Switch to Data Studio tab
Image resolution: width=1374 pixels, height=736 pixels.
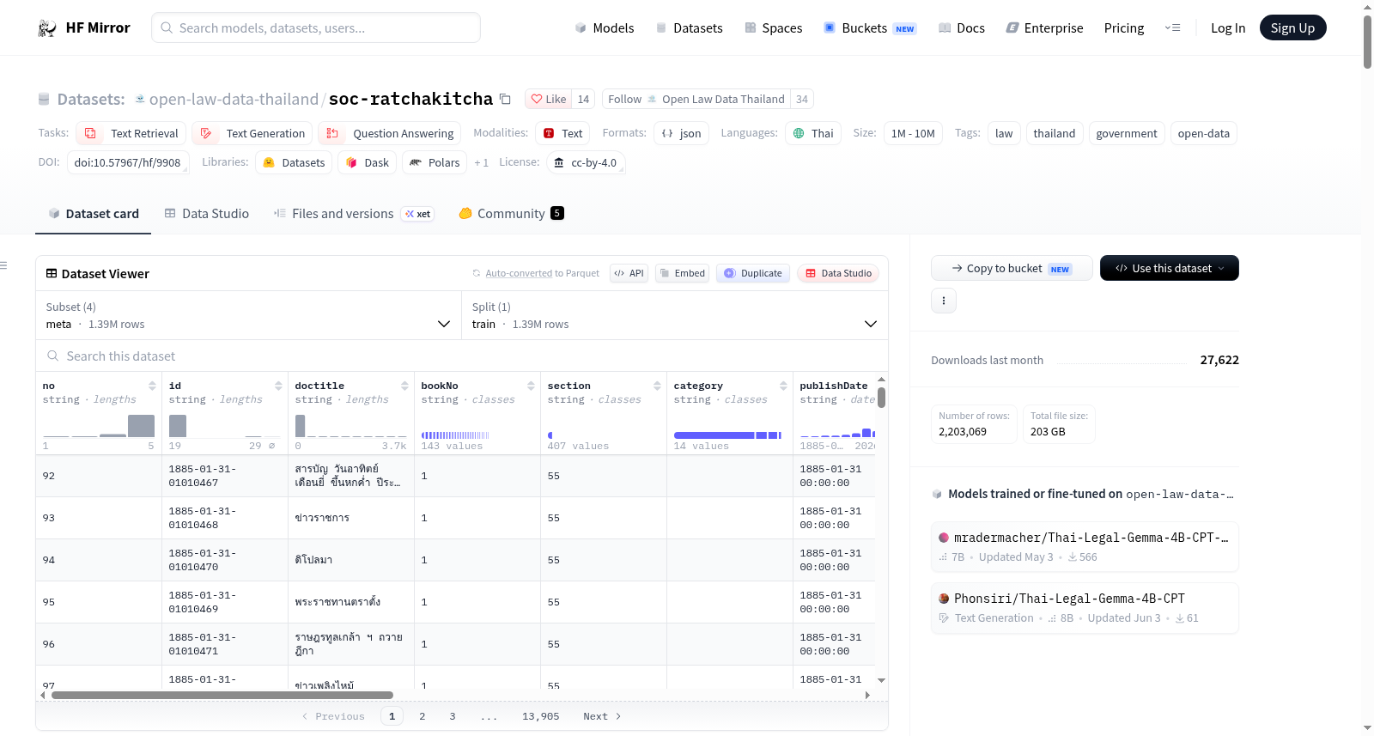click(x=207, y=214)
